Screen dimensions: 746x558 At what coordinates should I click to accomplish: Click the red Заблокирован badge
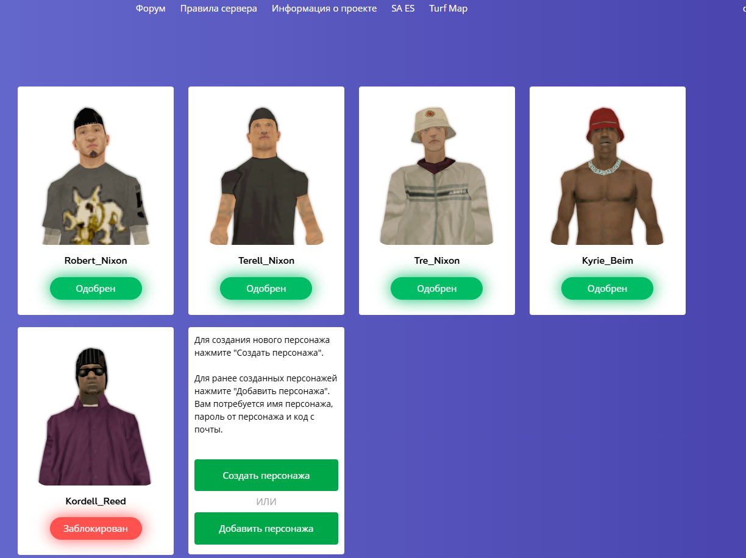click(x=96, y=529)
